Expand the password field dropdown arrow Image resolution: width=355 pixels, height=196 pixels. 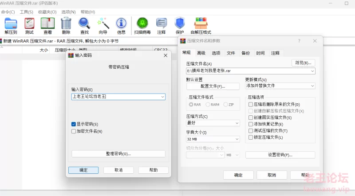click(x=162, y=97)
